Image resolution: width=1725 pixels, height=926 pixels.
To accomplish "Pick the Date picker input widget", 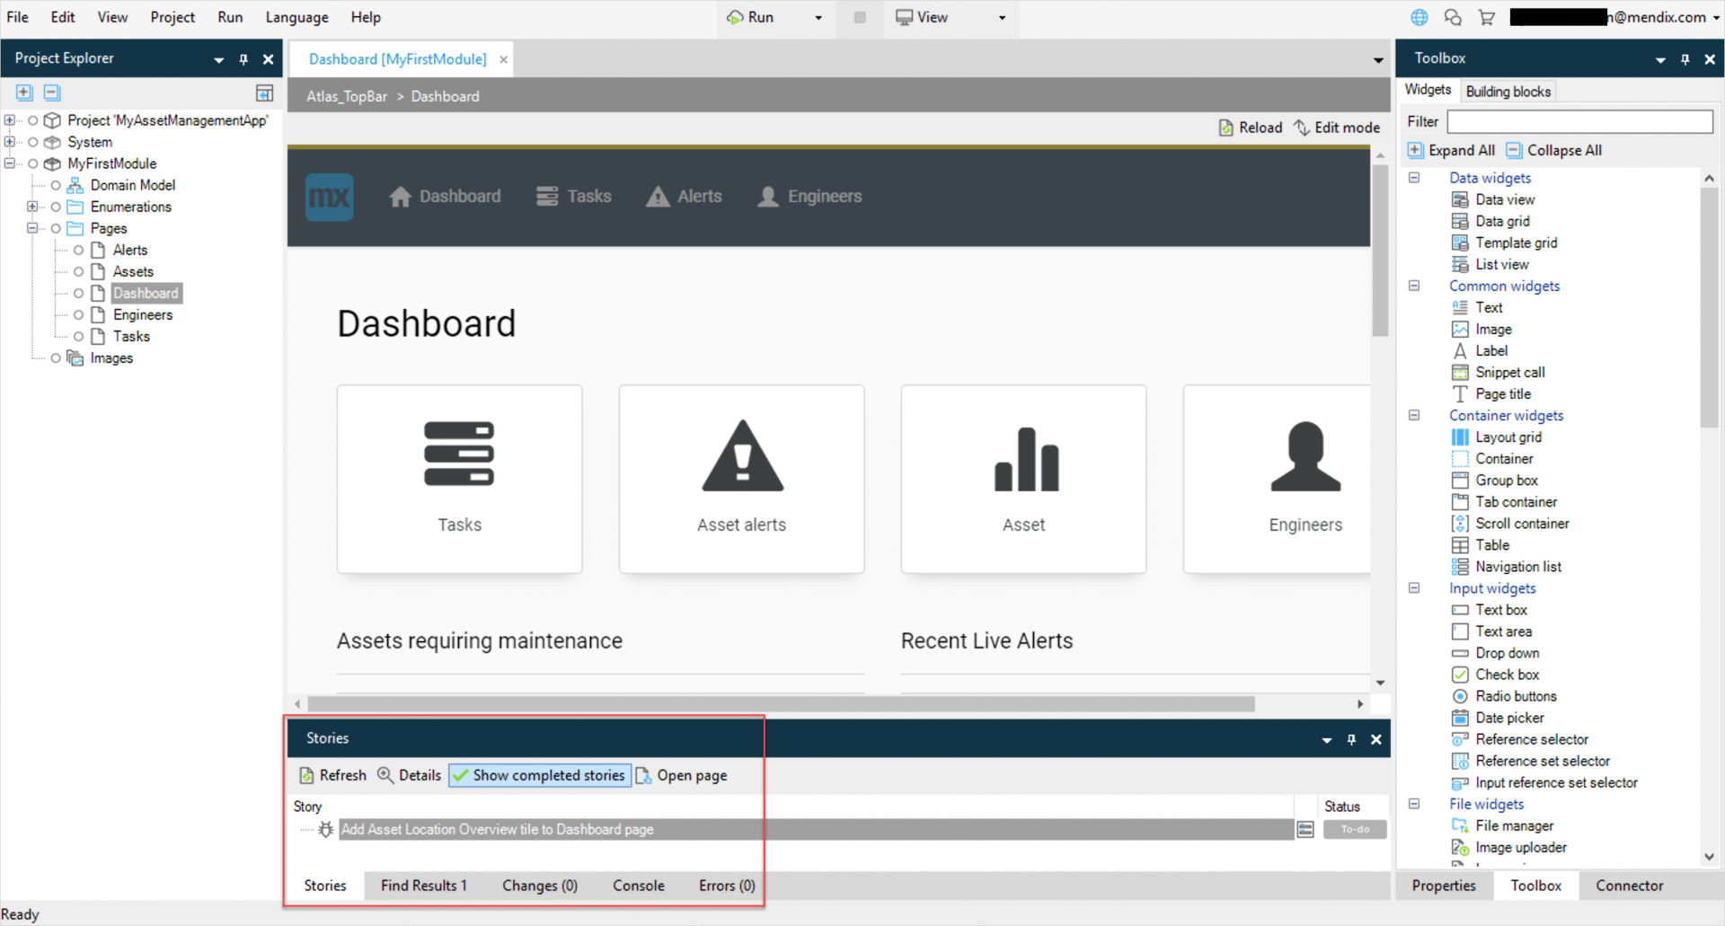I will (1509, 718).
